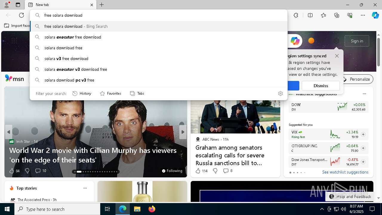Open a new tab with plus button
The image size is (382, 215).
click(102, 5)
